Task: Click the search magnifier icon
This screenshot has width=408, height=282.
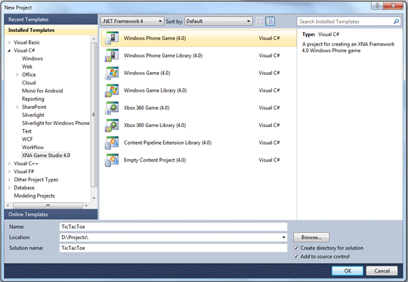Action: point(396,21)
